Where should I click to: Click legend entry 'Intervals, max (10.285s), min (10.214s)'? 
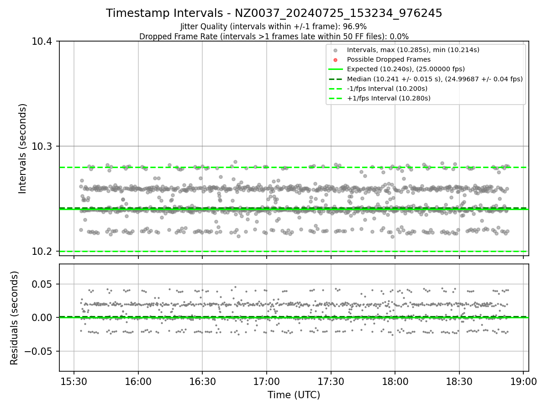point(413,50)
